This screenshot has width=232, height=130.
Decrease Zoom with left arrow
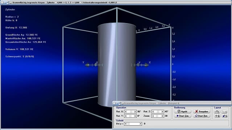[153, 116]
